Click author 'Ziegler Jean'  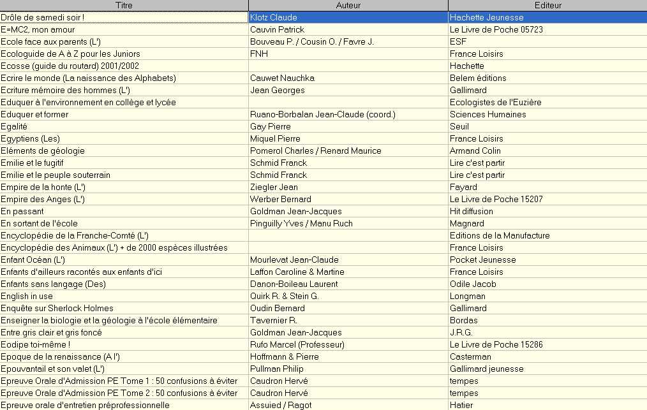click(274, 187)
